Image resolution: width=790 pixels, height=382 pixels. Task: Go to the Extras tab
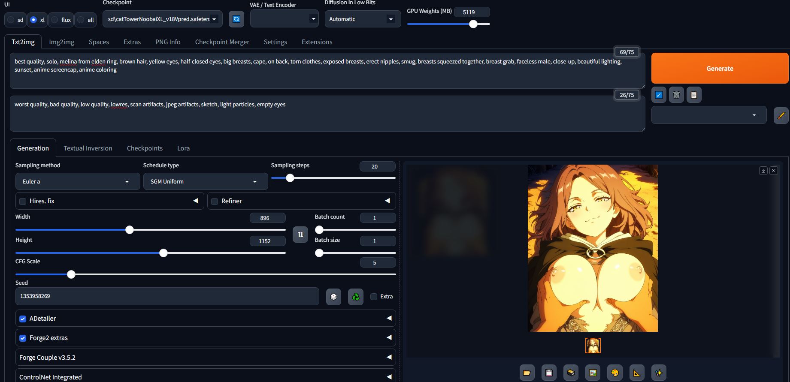point(132,42)
